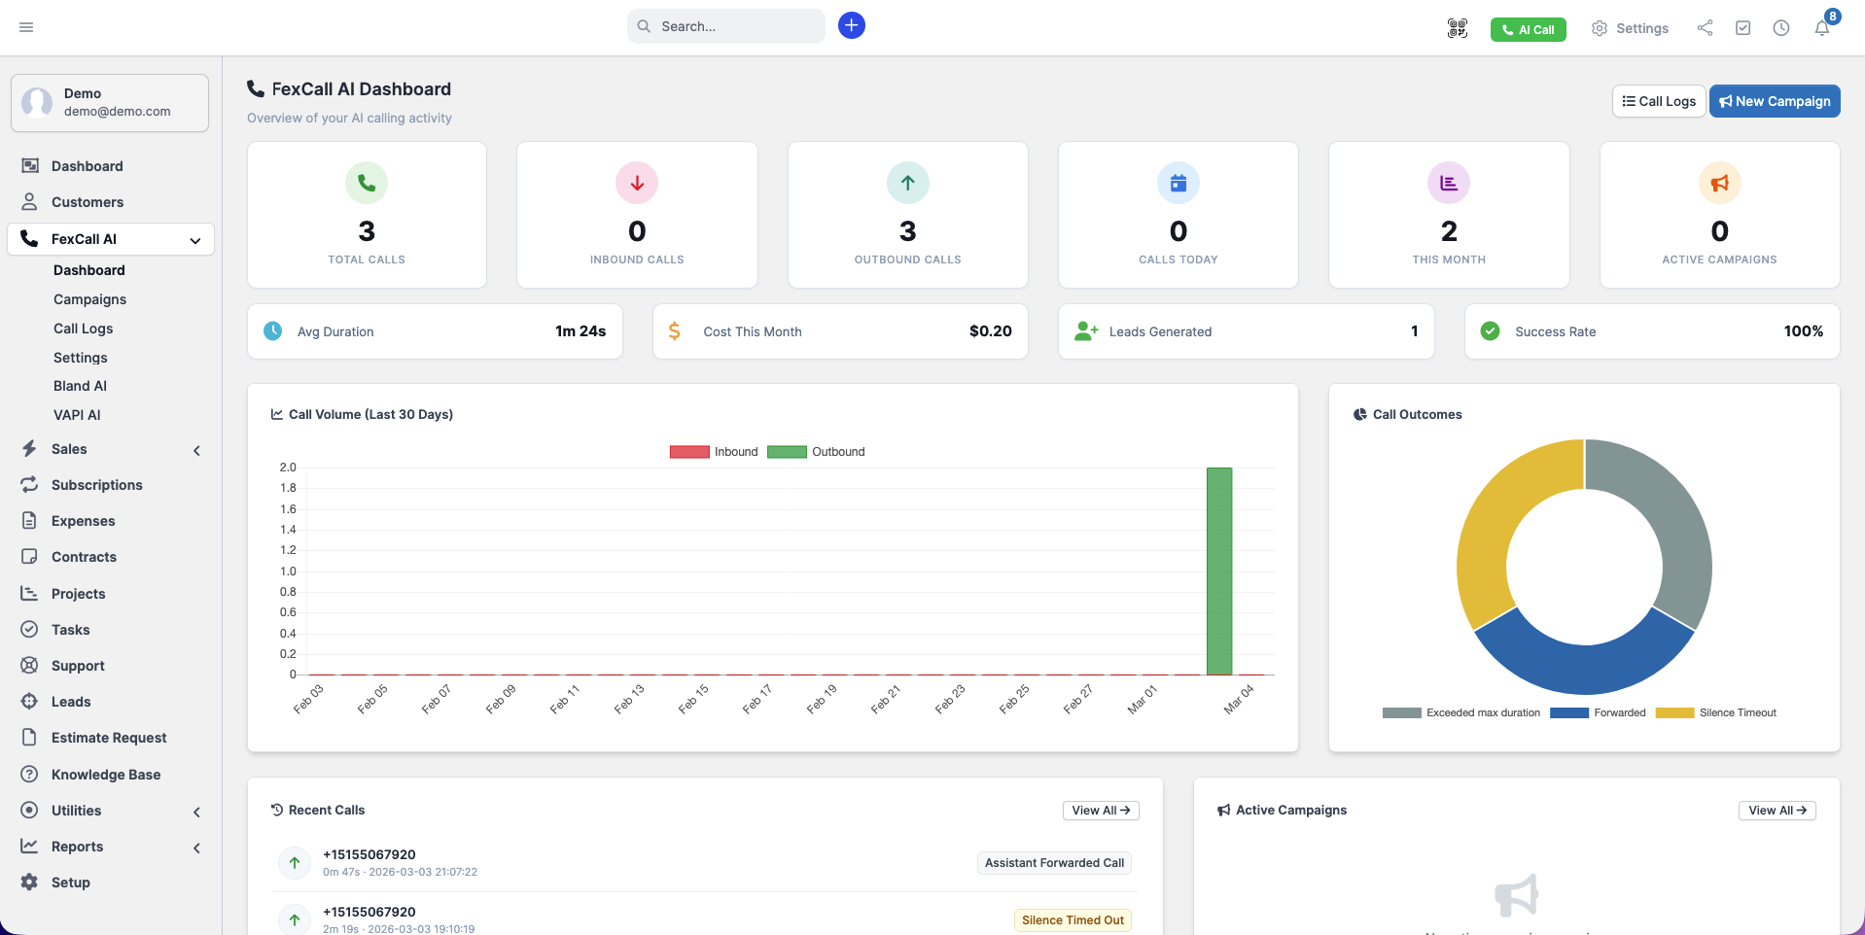
Task: Open the Campaigns menu item
Action: tap(89, 299)
